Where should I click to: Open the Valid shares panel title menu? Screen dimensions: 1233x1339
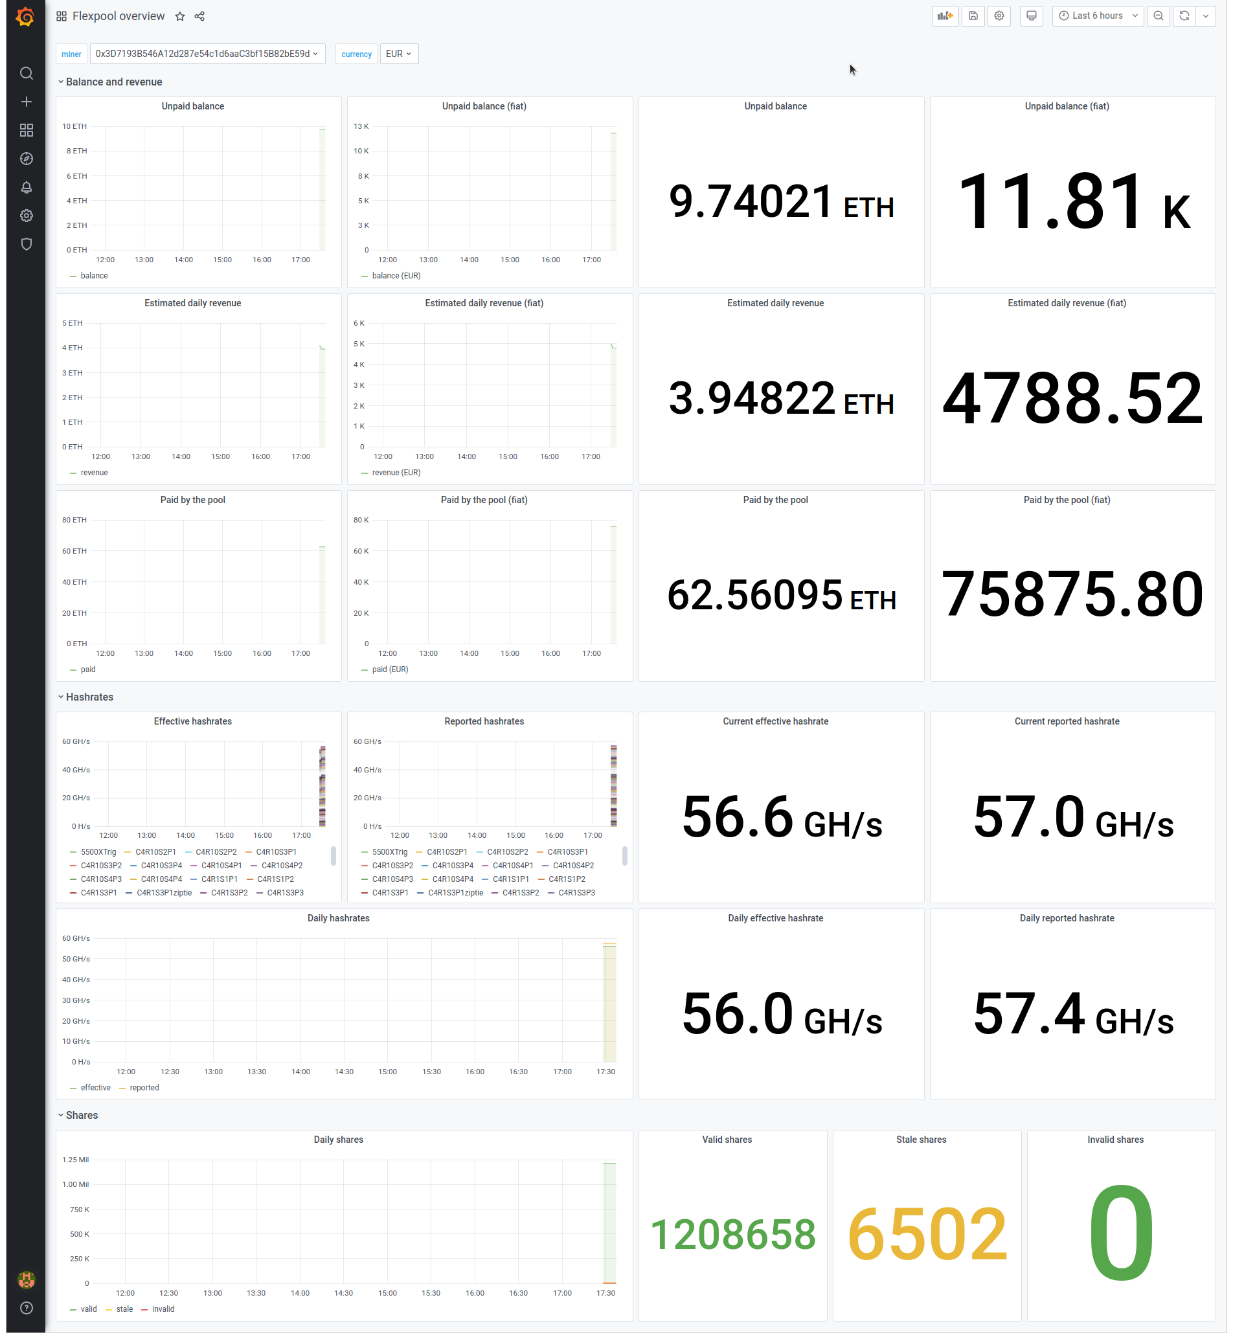(728, 1141)
